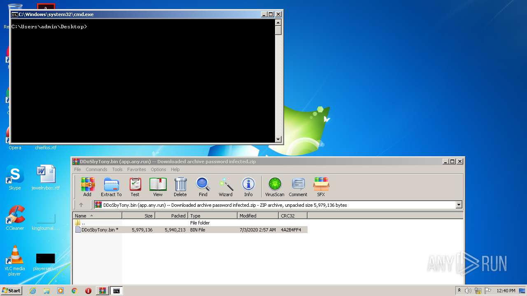Select the DDoSbyTony.bin file row
Screen dimensions: 527x296
pos(191,230)
